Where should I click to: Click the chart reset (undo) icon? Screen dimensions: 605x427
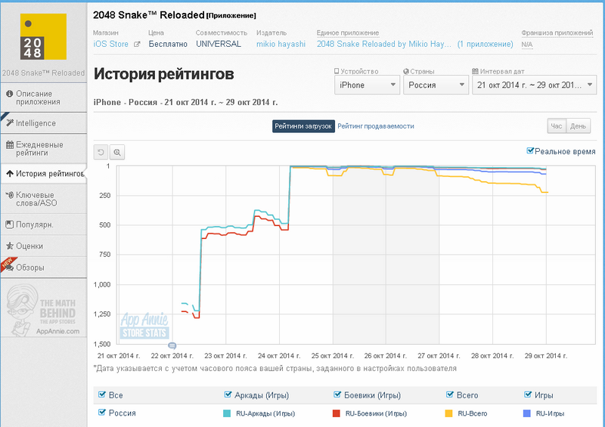click(101, 153)
